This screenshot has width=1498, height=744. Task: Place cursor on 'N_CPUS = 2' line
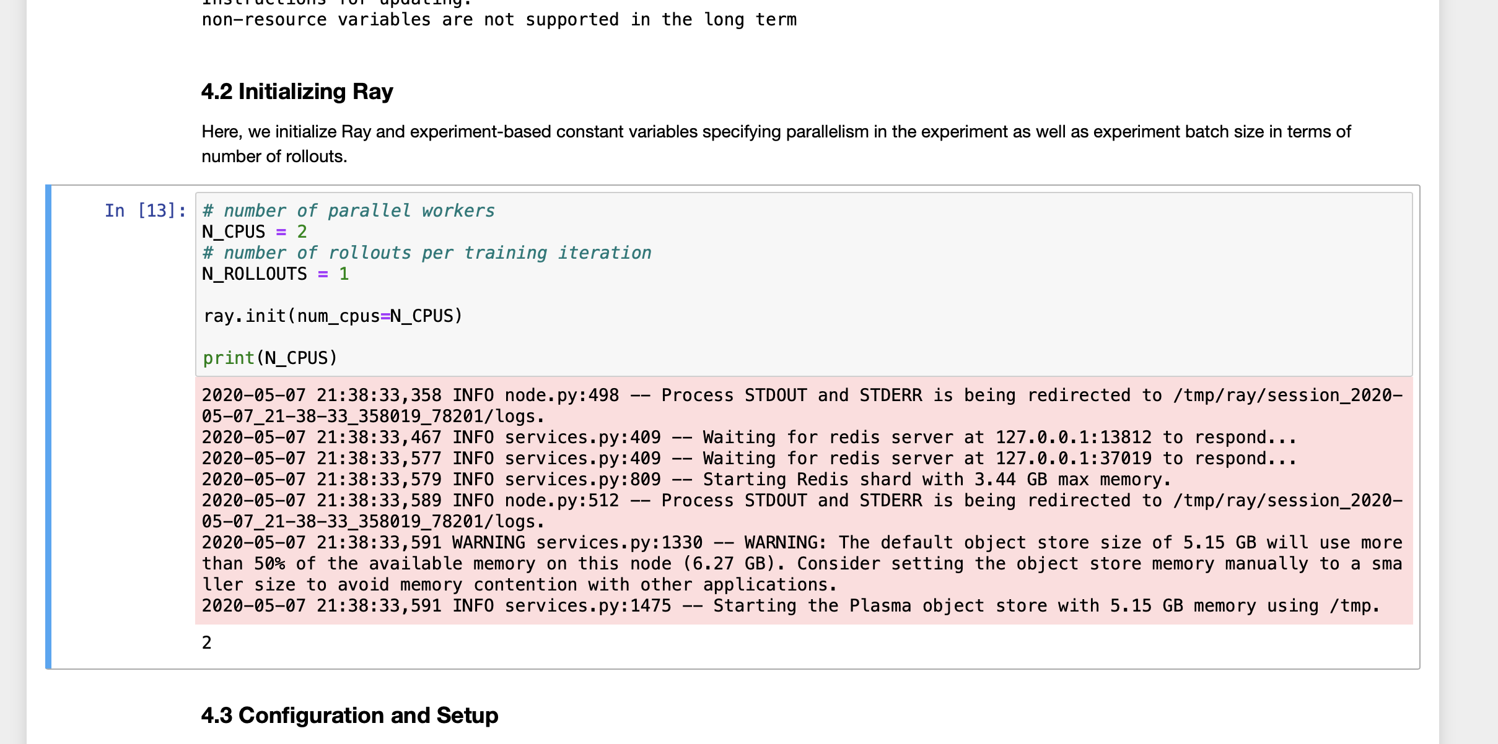(x=255, y=232)
